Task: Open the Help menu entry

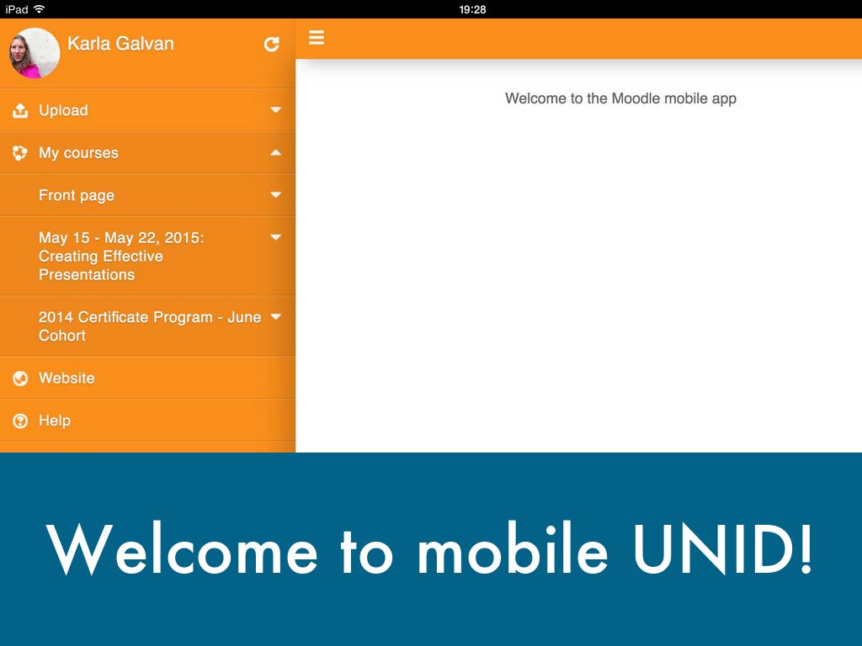Action: [x=55, y=421]
